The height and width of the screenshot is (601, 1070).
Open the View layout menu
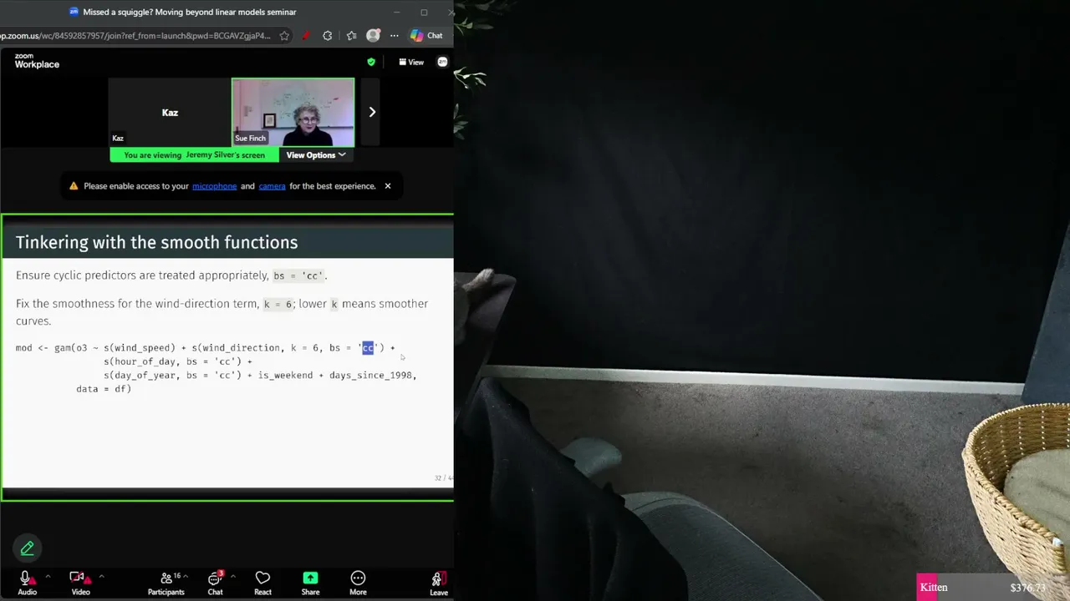pyautogui.click(x=411, y=62)
